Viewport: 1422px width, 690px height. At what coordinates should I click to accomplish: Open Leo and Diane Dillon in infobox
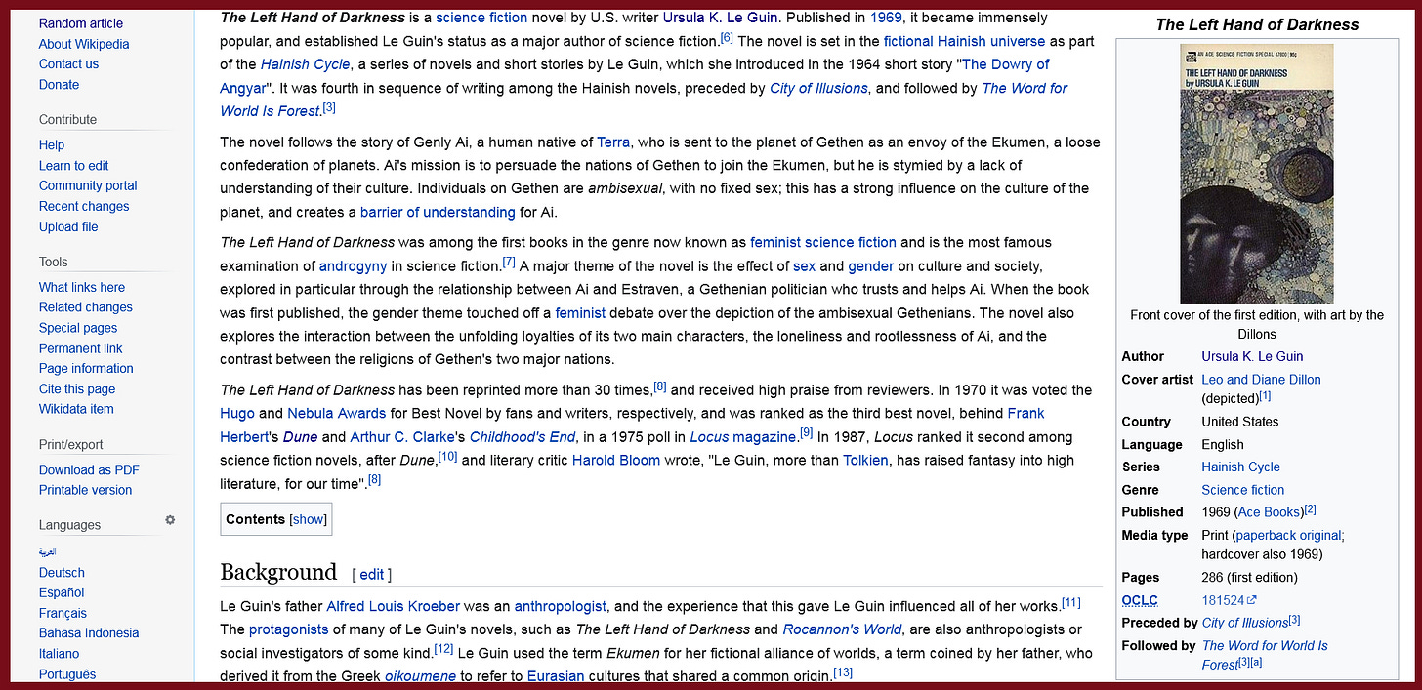click(1261, 380)
